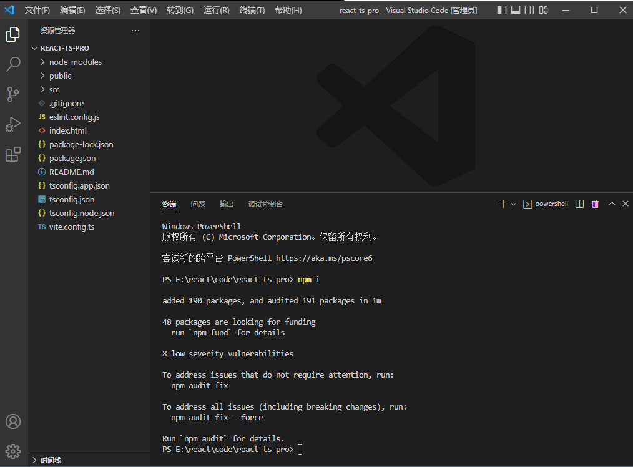Screen dimensions: 633x467
Task: Open the 运行(R) menu
Action: coord(217,10)
